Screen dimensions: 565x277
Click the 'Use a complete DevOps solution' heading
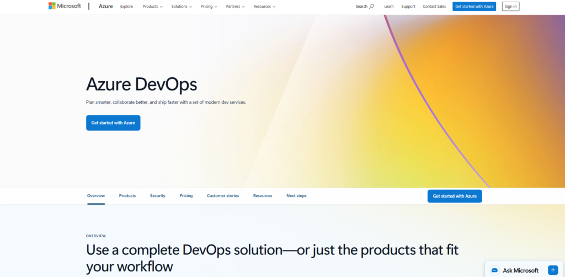(272, 258)
